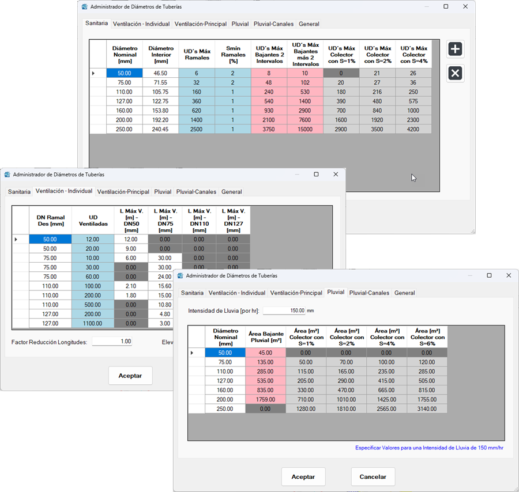Switch to the Sanitaria tab in the Pluvial window
This screenshot has height=492, width=519.
[192, 293]
